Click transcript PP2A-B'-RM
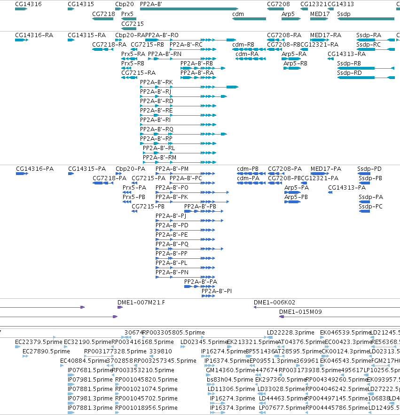This screenshot has height=415, width=400. (159, 158)
